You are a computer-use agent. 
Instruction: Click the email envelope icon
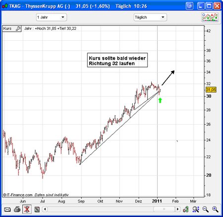click(x=7, y=210)
